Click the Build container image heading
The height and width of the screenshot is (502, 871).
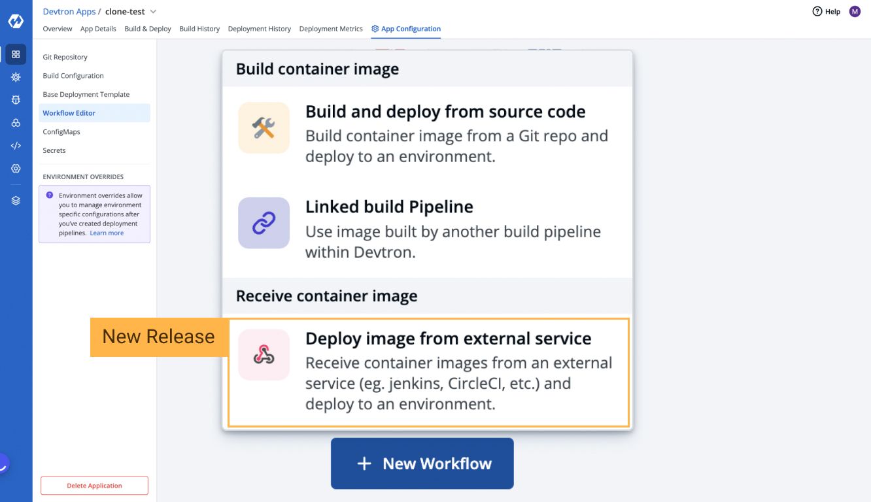[317, 69]
